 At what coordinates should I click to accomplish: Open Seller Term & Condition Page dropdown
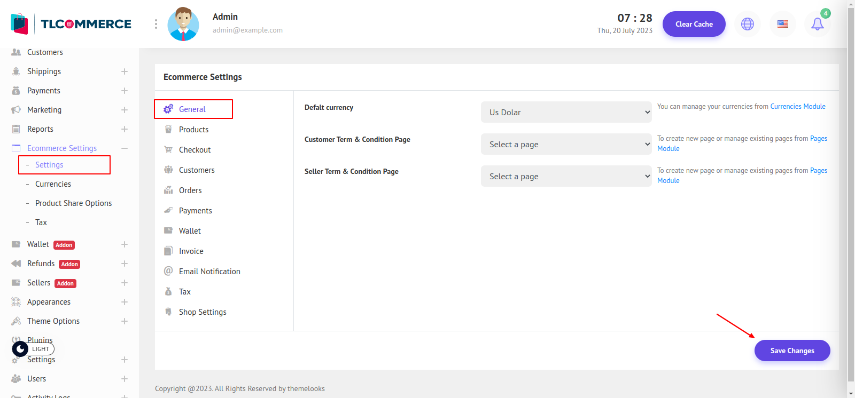566,176
